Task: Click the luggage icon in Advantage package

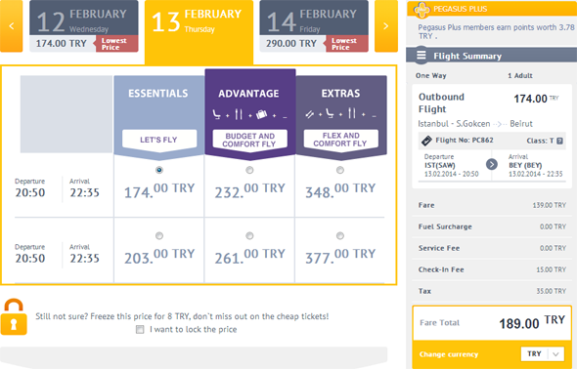Action: [261, 114]
